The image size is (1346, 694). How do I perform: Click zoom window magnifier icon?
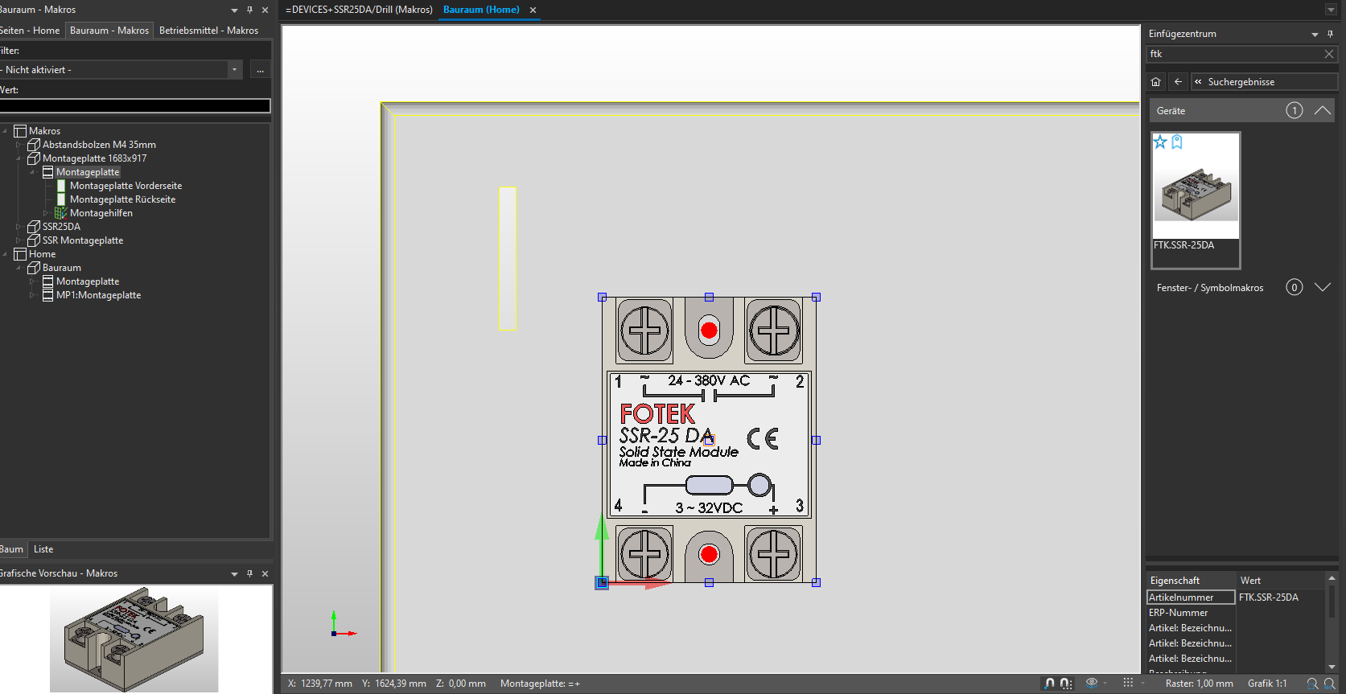(x=1312, y=684)
